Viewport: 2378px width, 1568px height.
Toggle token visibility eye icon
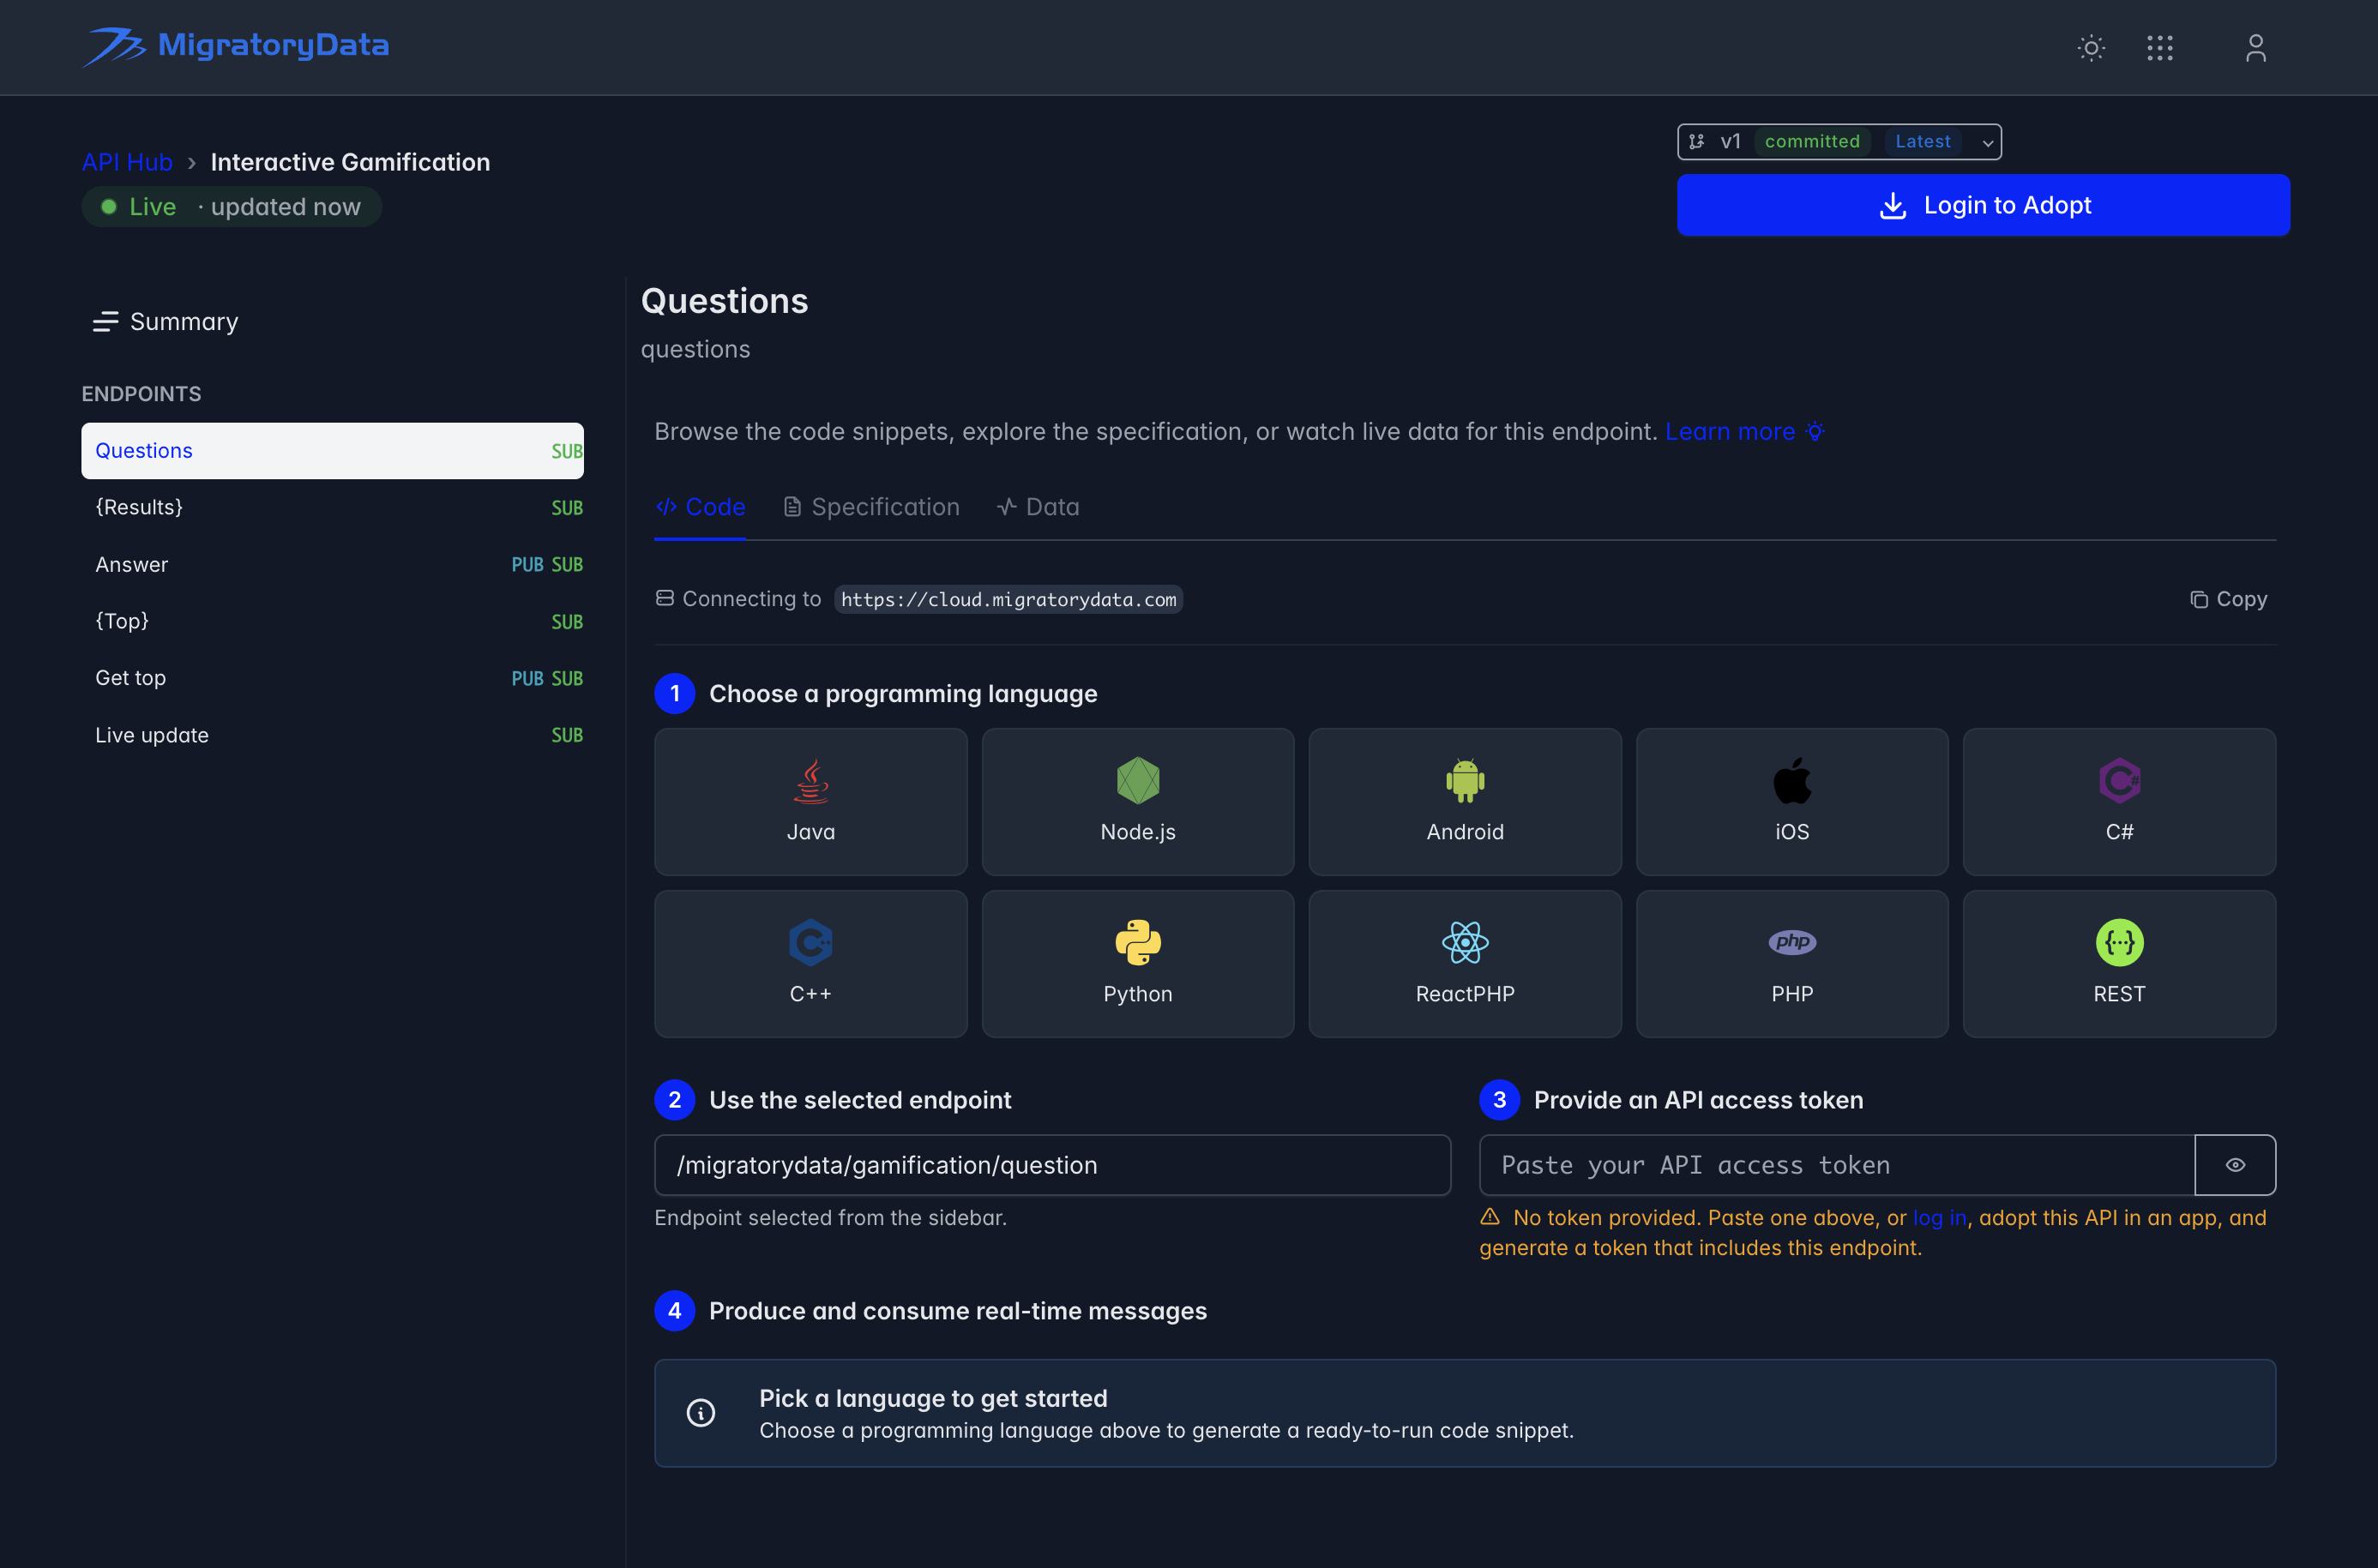pyautogui.click(x=2235, y=1165)
